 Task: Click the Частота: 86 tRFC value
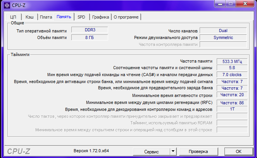232,103
